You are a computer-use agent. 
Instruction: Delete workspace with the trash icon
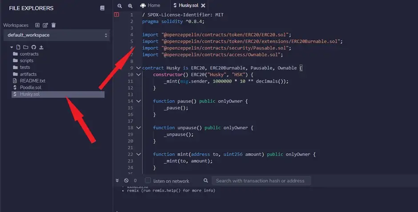click(x=53, y=25)
